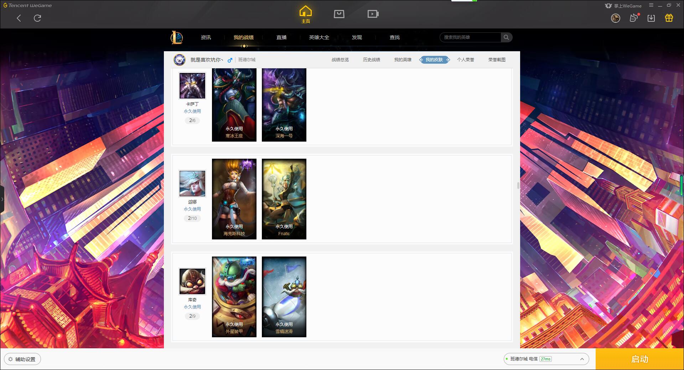Open the 直播 tab
This screenshot has height=370, width=684.
pyautogui.click(x=281, y=37)
